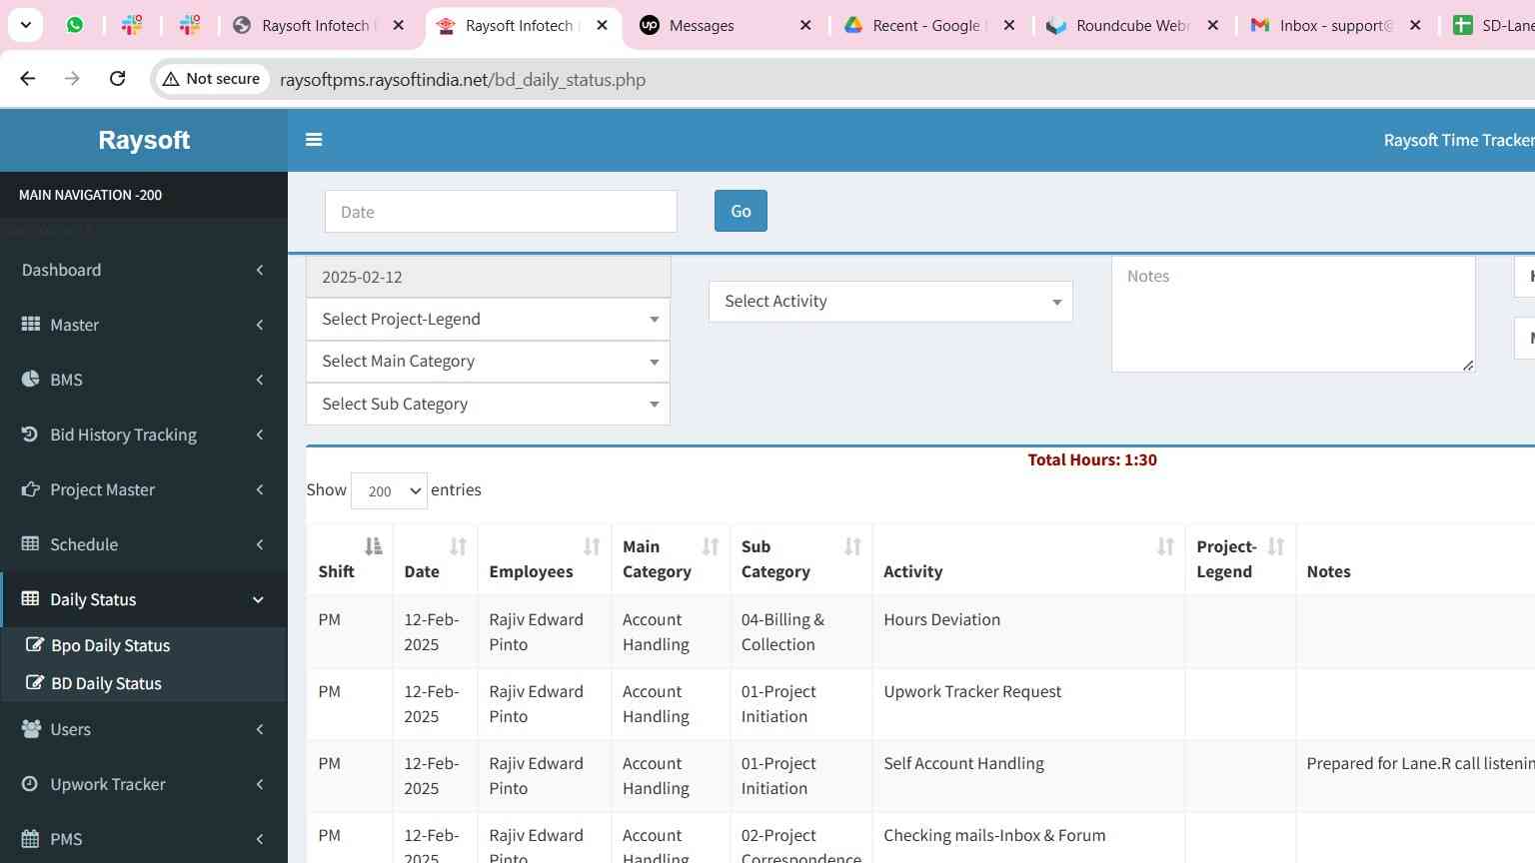The image size is (1535, 863).
Task: Expand the Project Master menu
Action: click(144, 489)
